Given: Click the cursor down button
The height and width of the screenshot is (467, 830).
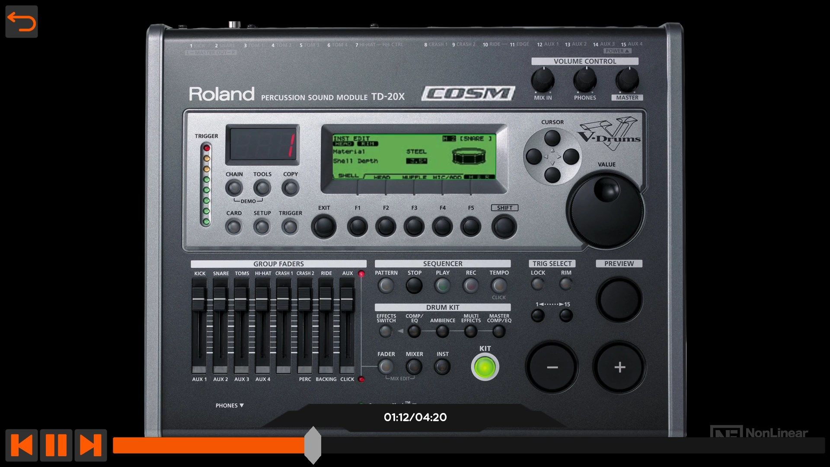Looking at the screenshot, I should click(x=552, y=175).
